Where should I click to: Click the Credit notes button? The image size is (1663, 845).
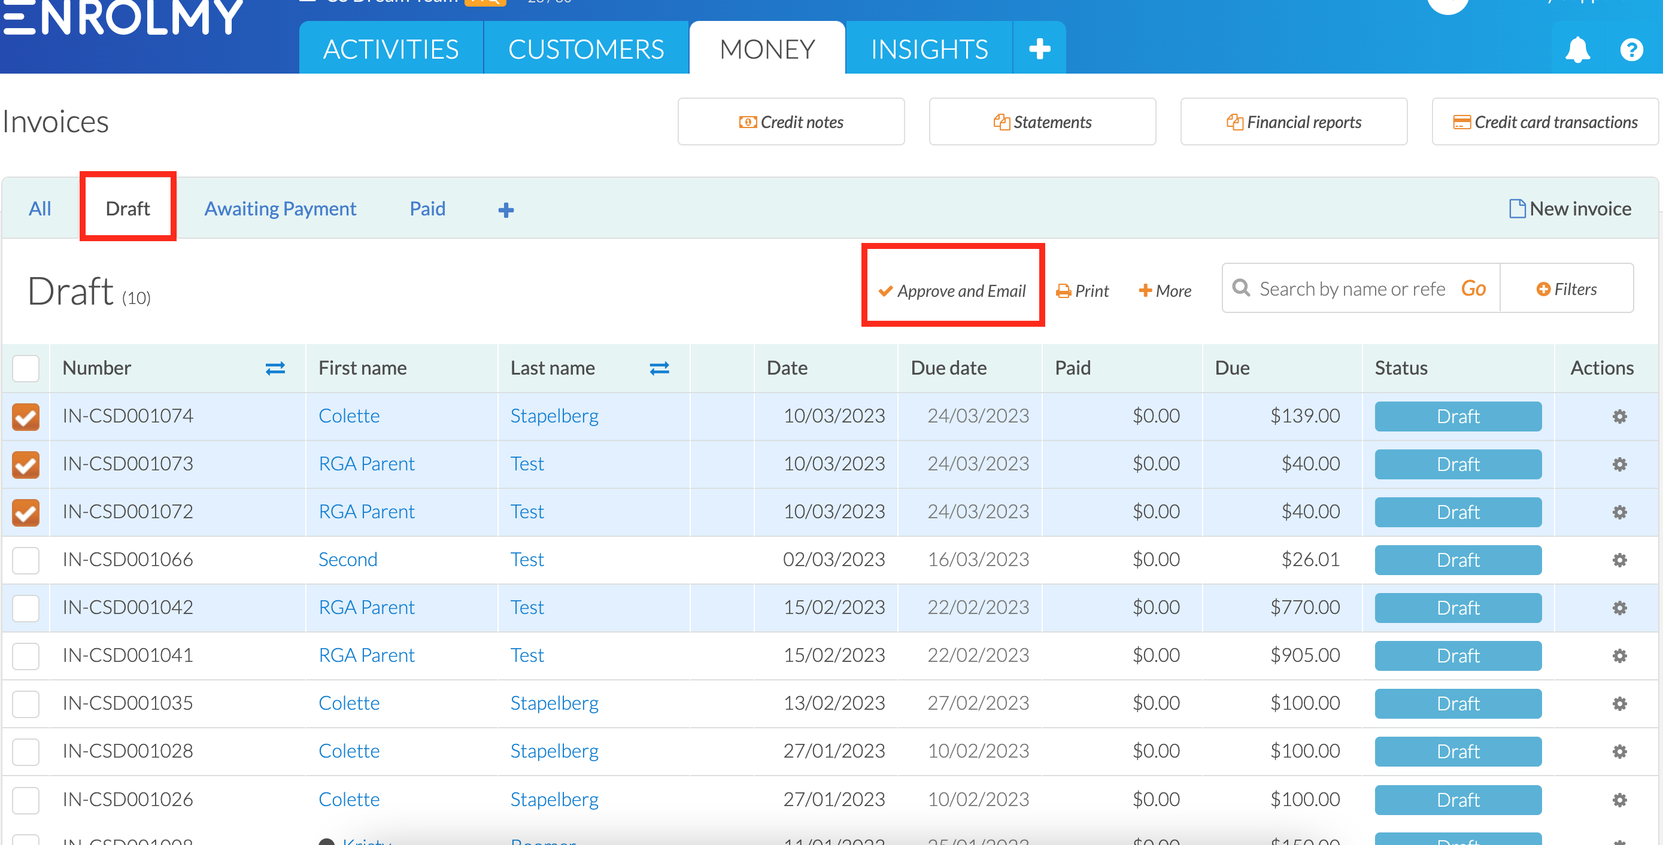[791, 122]
